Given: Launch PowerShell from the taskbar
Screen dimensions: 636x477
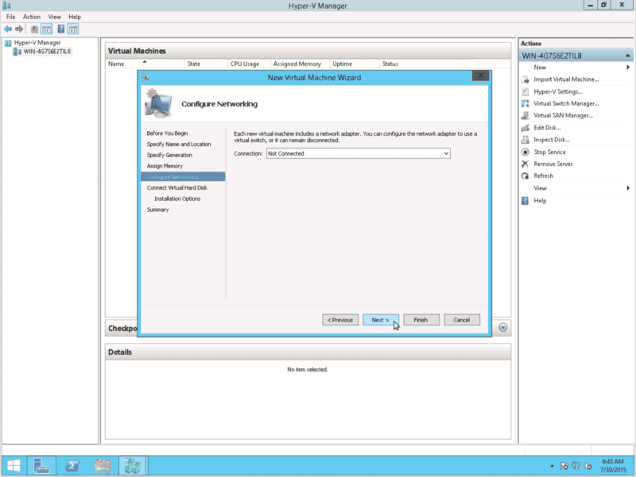Looking at the screenshot, I should (72, 465).
